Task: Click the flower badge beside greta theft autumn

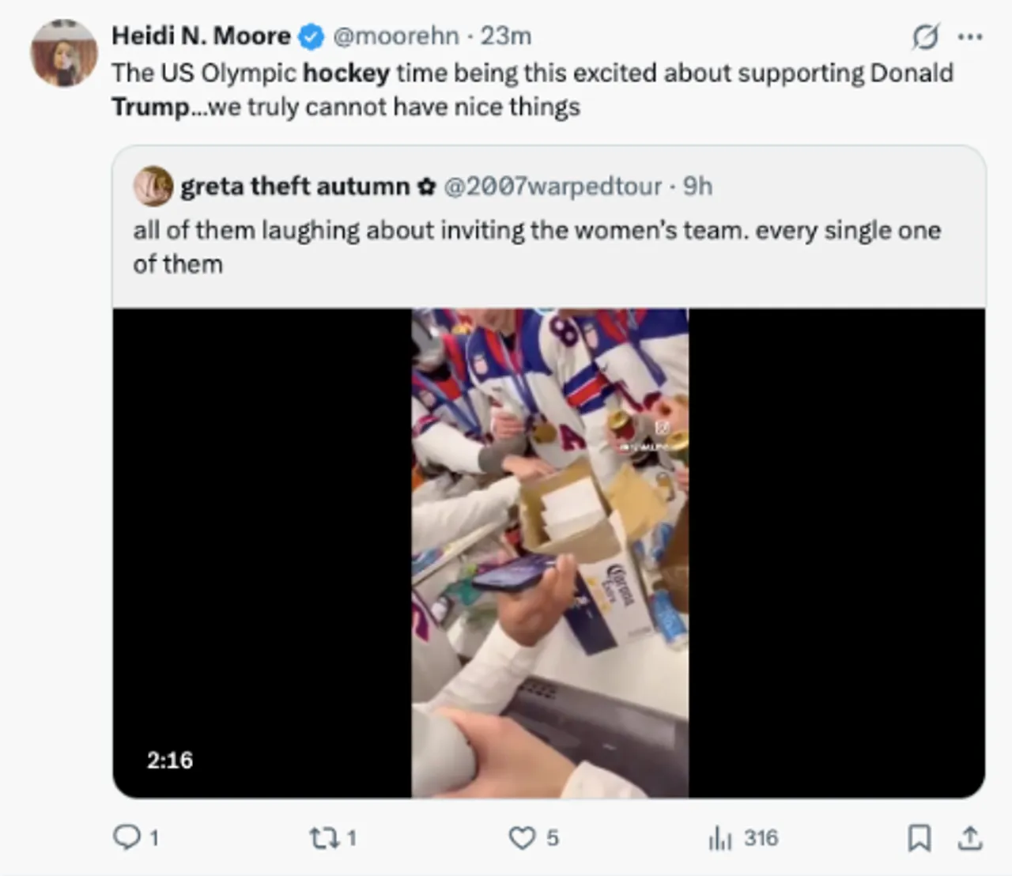Action: (x=426, y=187)
